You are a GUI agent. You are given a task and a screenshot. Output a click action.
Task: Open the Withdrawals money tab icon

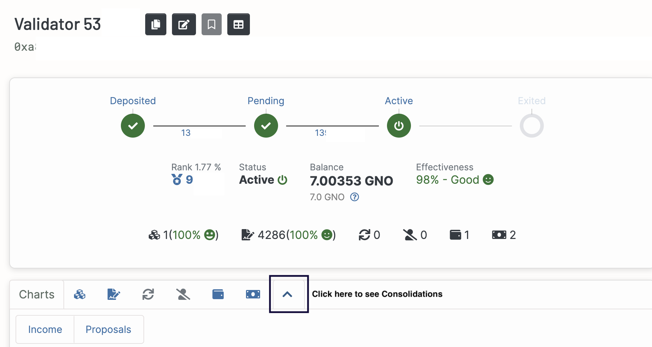pyautogui.click(x=253, y=295)
